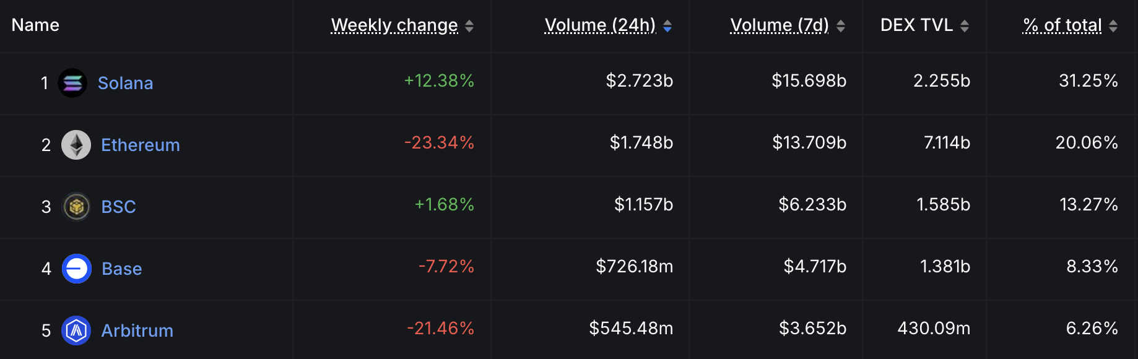Click the BSC chain logo icon
Screen dimensions: 1138x359
76,207
